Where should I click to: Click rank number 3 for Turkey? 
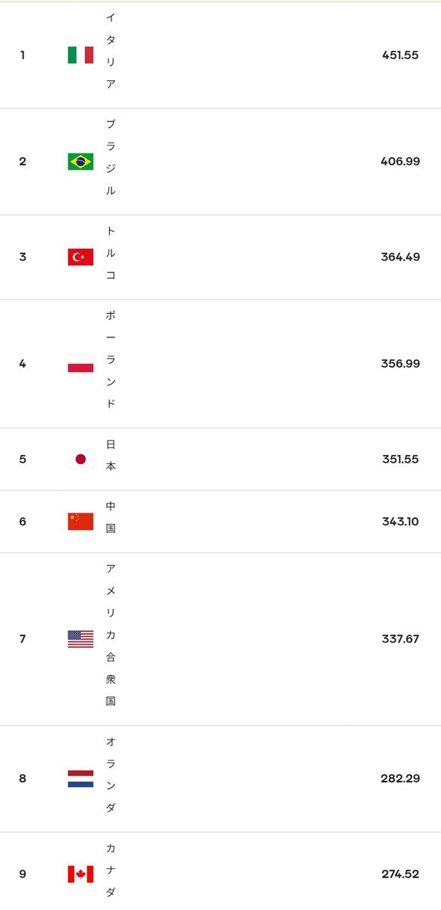[23, 257]
